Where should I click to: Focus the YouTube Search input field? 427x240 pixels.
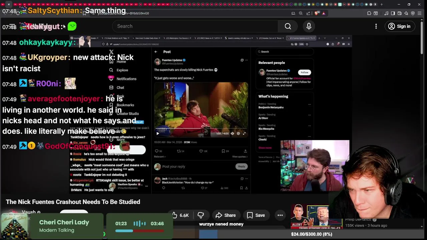coord(195,26)
